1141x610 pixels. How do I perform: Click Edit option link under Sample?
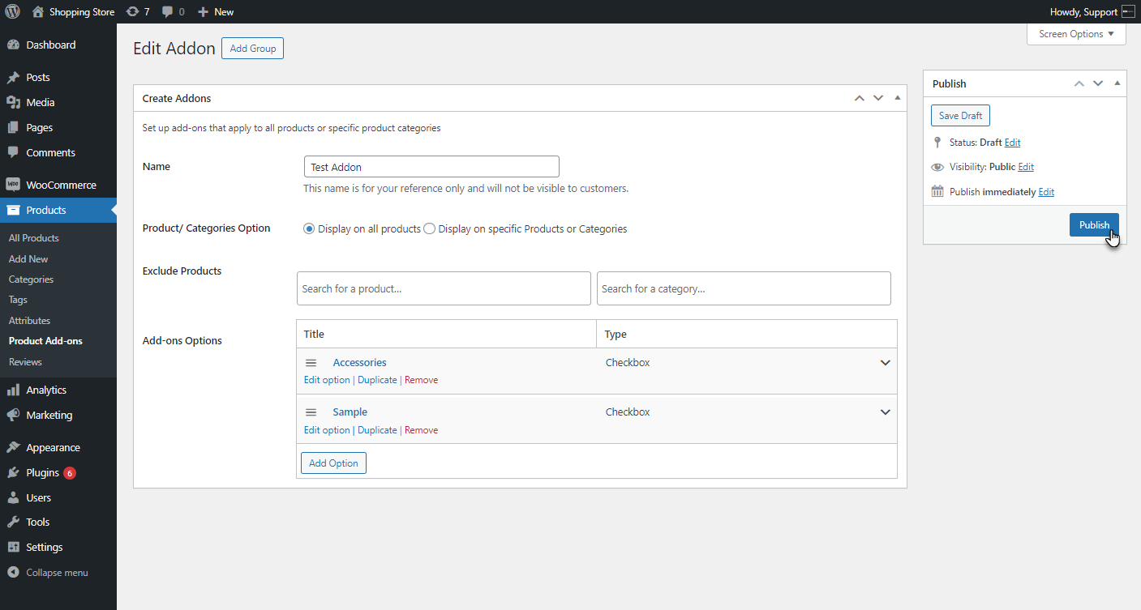327,430
